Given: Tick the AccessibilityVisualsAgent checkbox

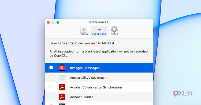Looking at the screenshot, I should pyautogui.click(x=51, y=77).
